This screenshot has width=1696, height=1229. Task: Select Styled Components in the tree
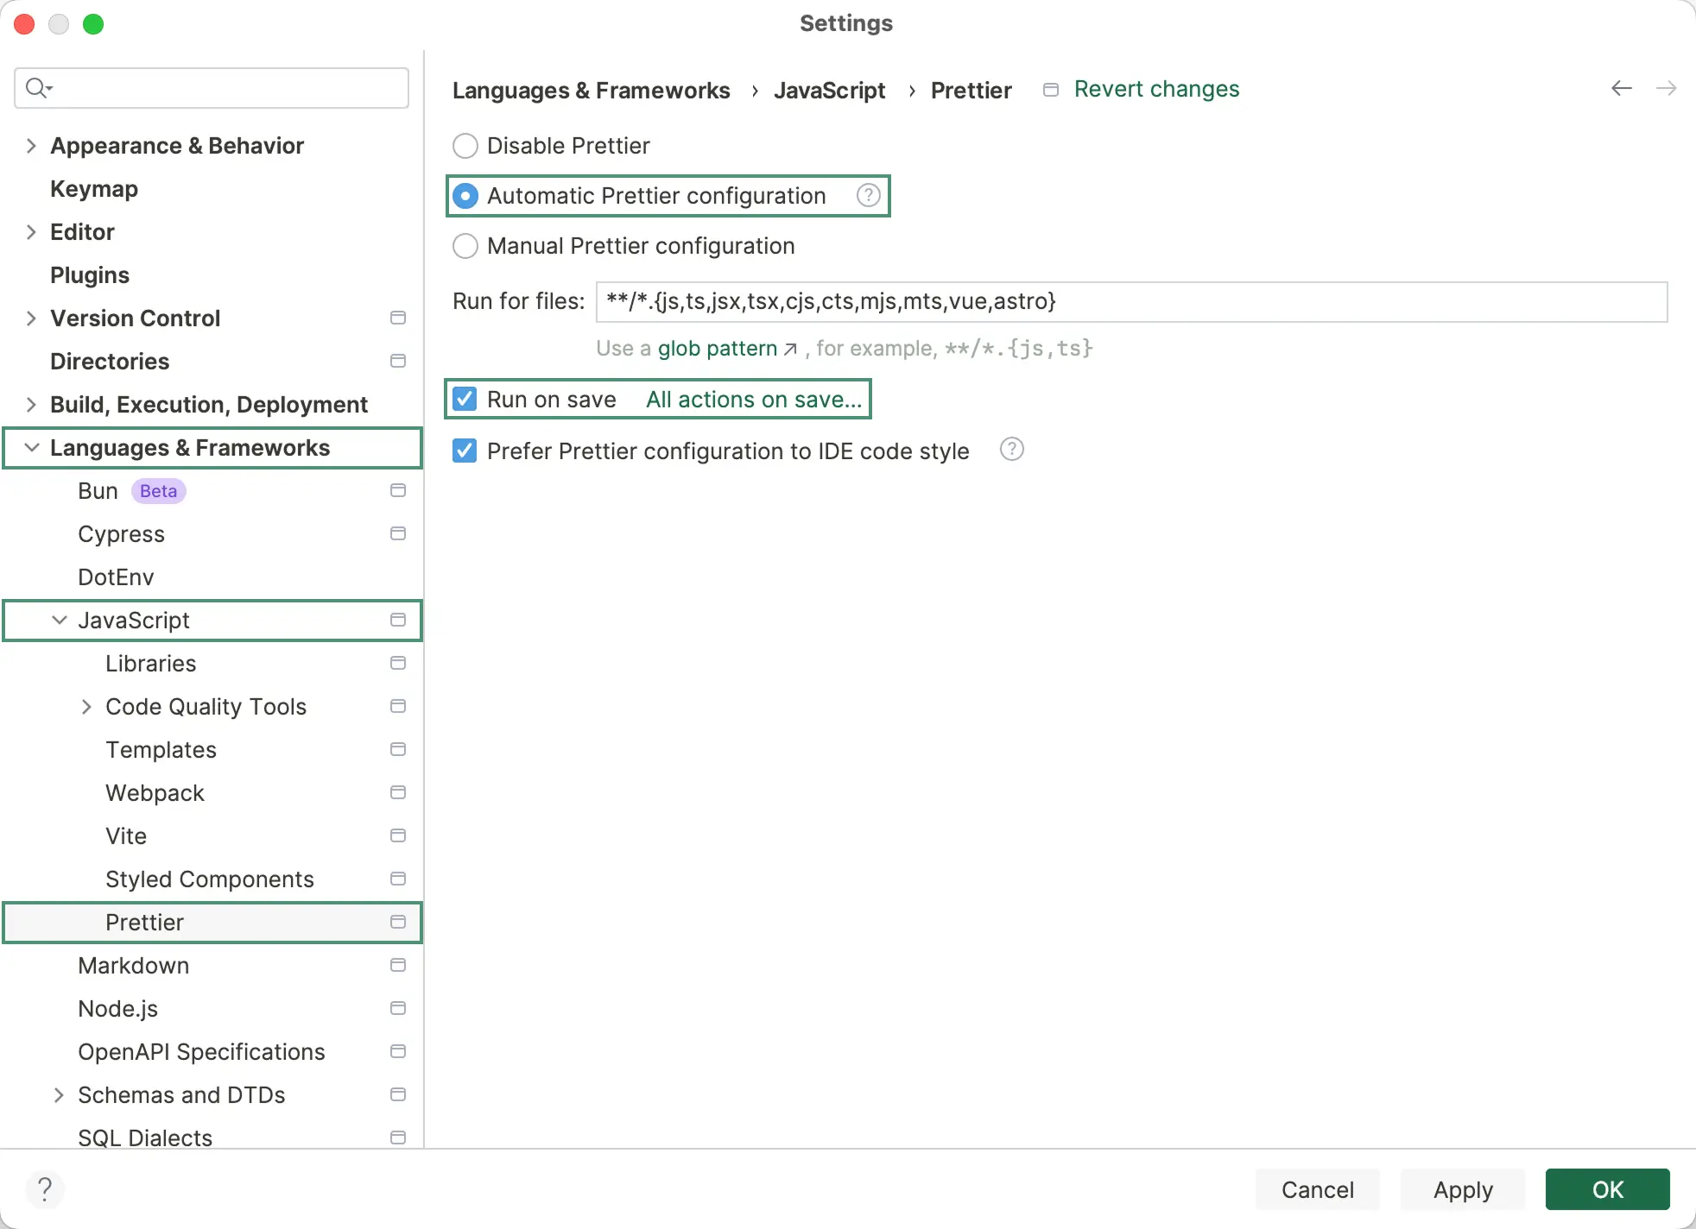210,879
